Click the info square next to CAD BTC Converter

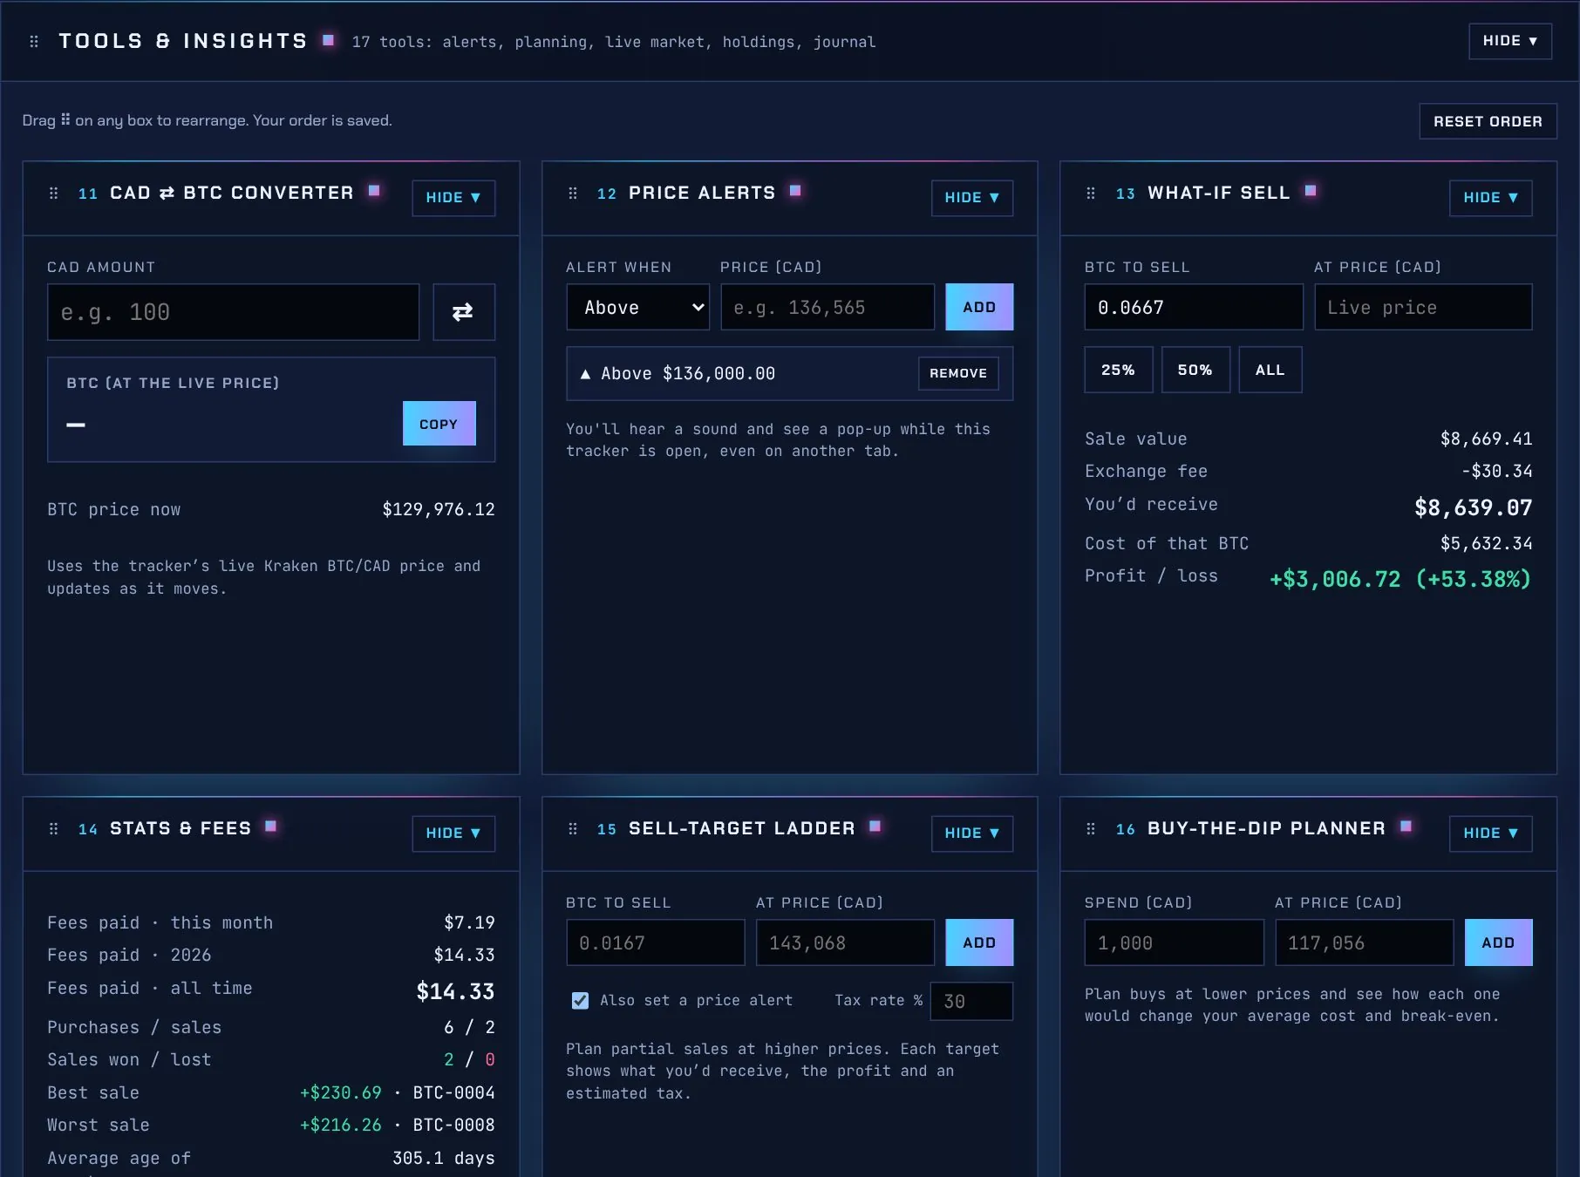pyautogui.click(x=374, y=190)
